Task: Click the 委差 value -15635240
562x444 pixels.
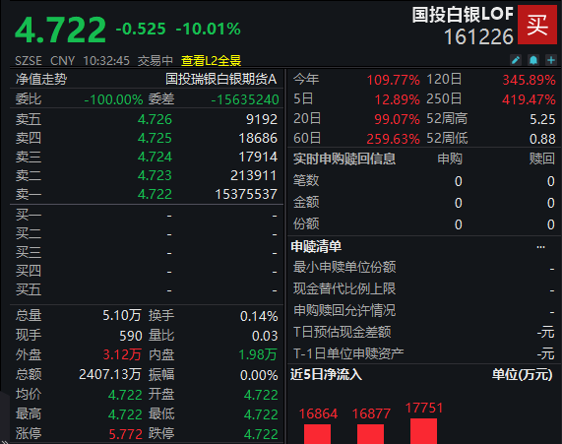Action: click(x=245, y=99)
